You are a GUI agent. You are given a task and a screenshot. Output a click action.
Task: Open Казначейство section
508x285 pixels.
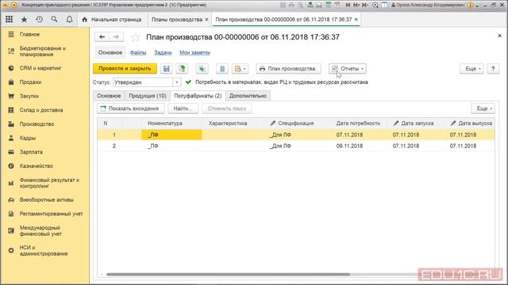click(x=45, y=165)
